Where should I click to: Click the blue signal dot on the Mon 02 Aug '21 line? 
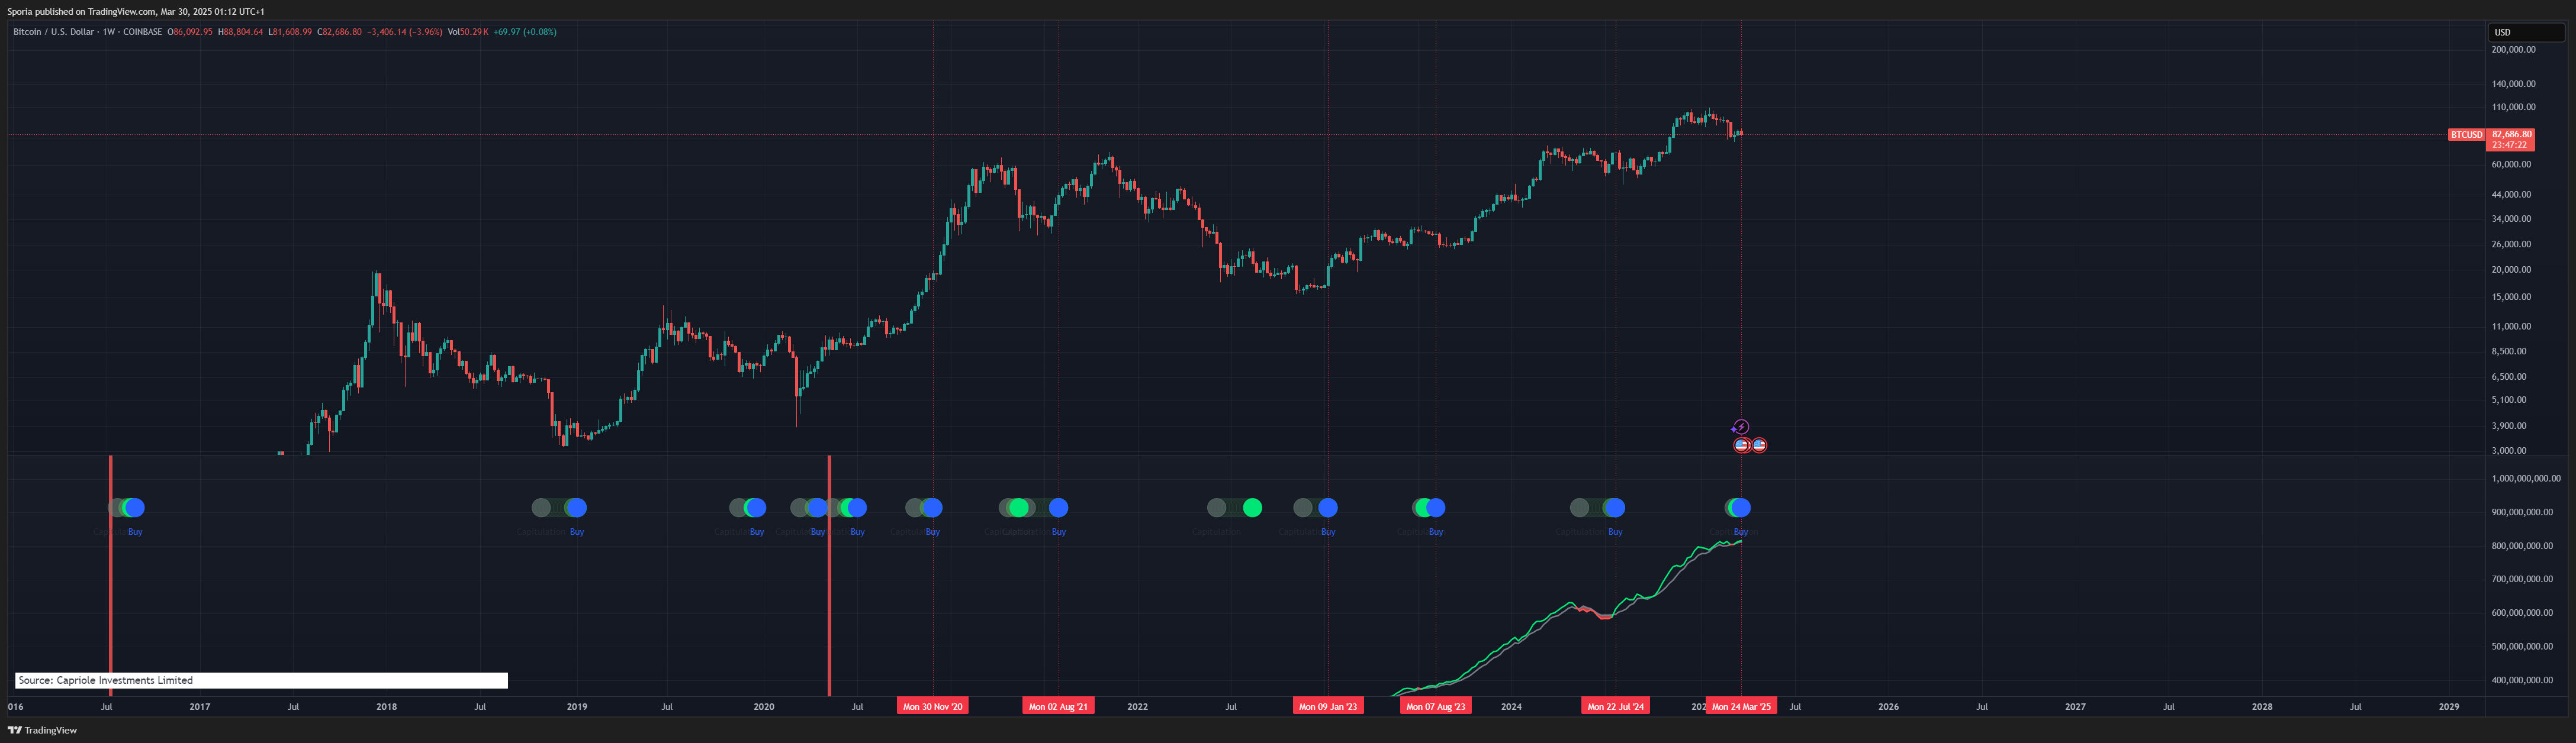(1058, 508)
